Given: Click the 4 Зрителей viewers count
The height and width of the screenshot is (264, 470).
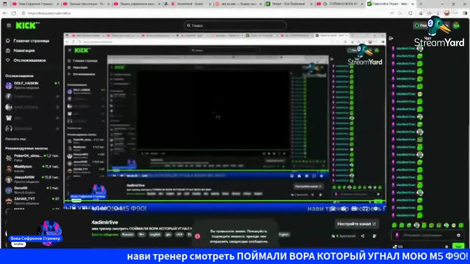Looking at the screenshot, I should pyautogui.click(x=343, y=236).
